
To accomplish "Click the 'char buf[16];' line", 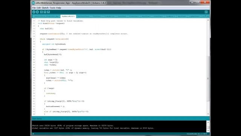I will click(47, 29).
